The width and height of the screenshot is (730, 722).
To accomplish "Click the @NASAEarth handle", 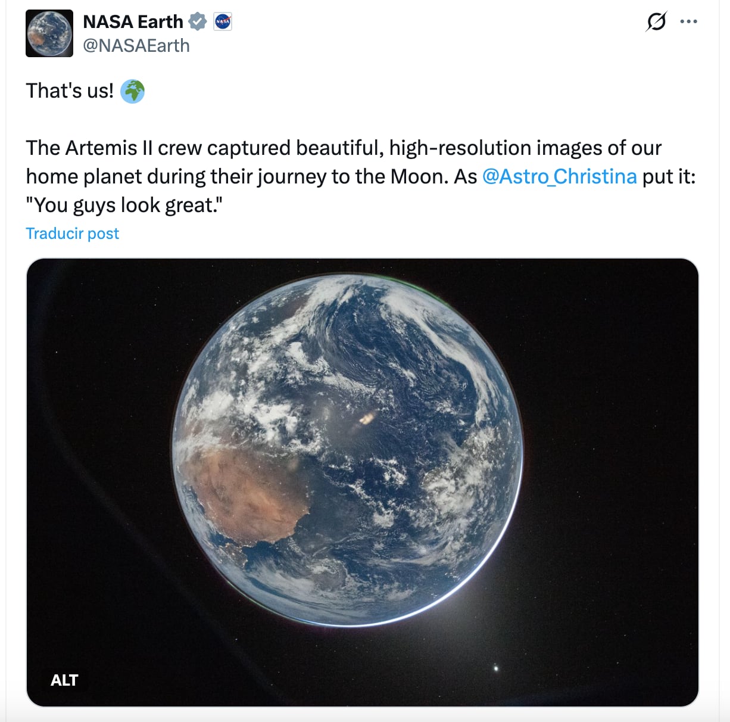I will (x=136, y=45).
